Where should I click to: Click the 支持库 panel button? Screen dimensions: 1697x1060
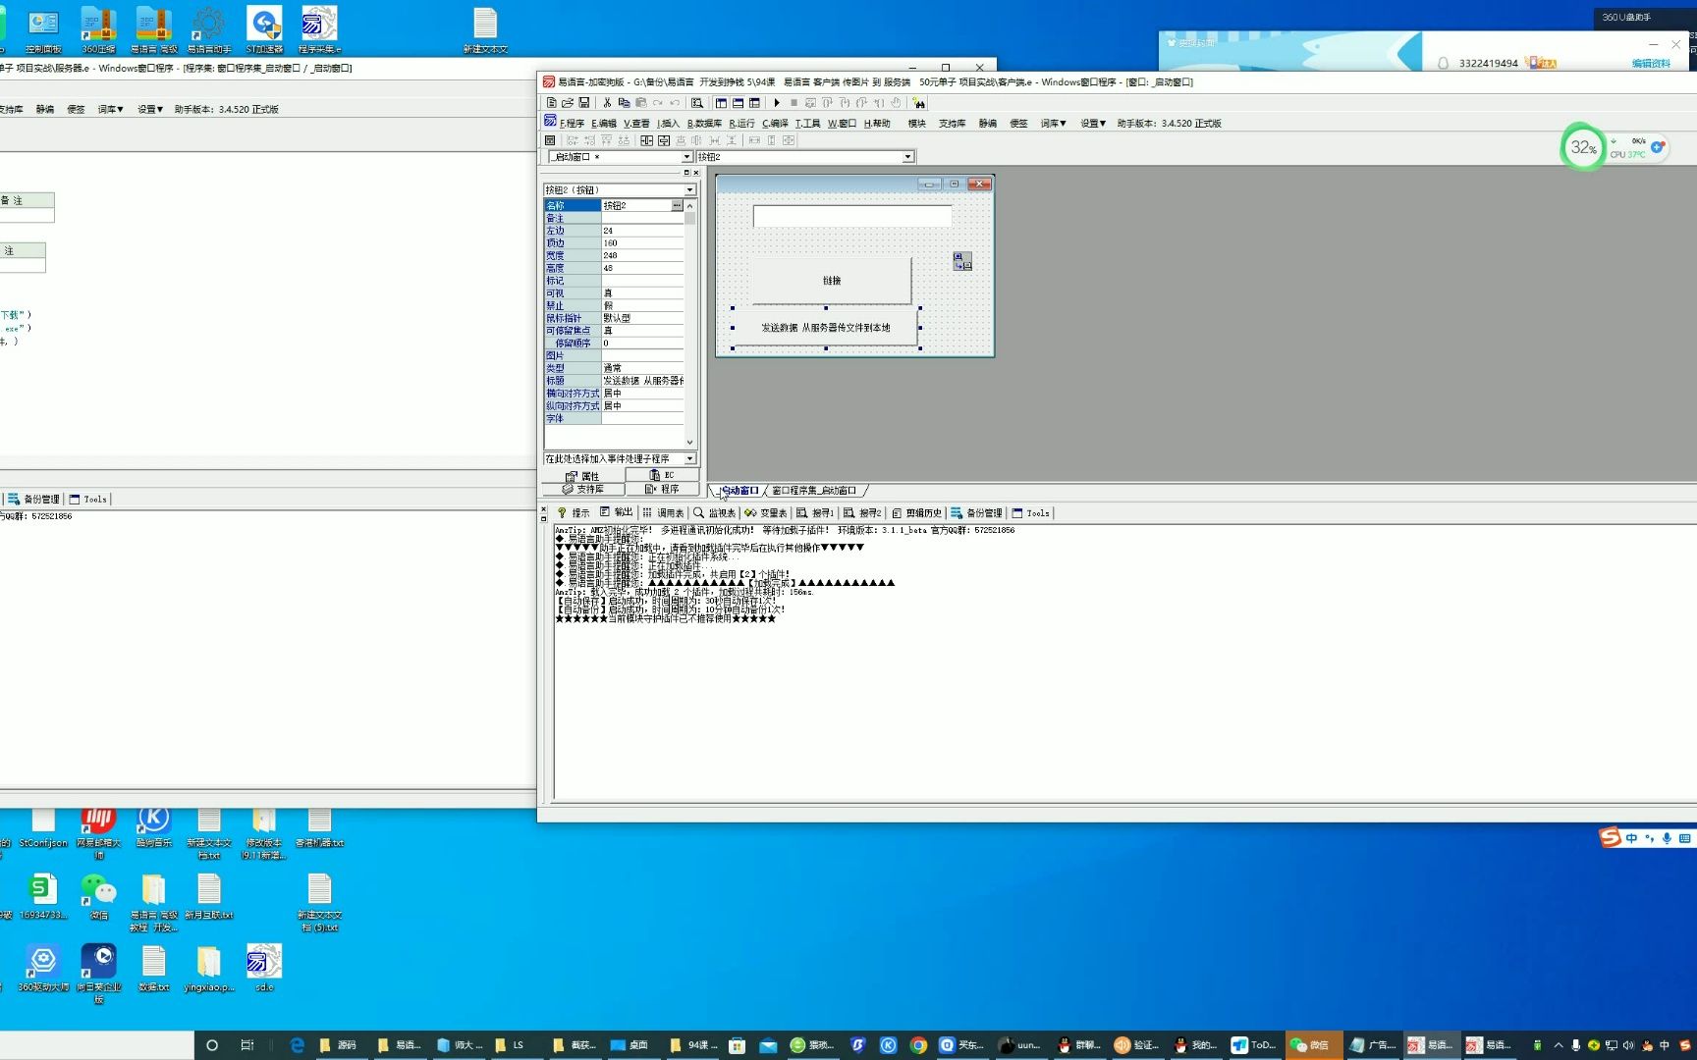click(x=583, y=489)
